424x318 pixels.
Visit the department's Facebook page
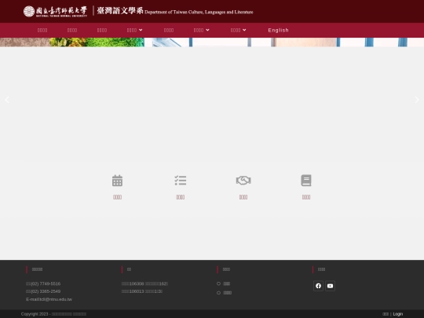coord(318,286)
